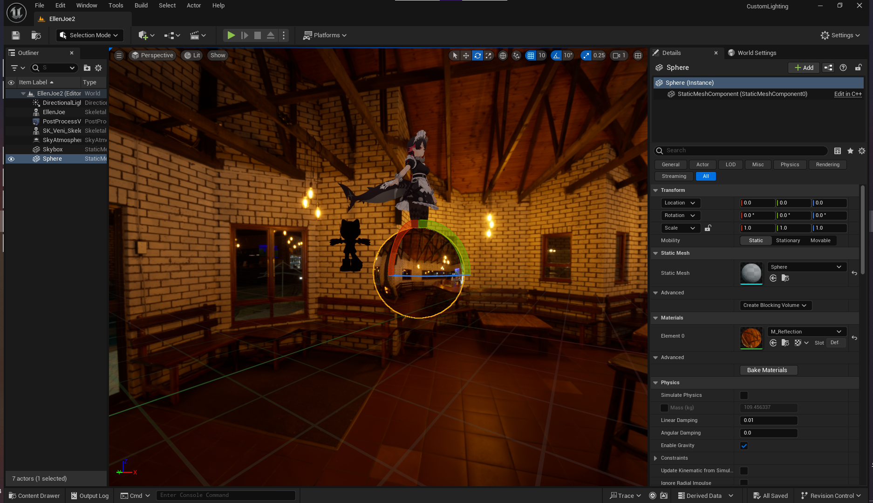Open the viewport hamburger options menu
873x503 pixels.
(119, 55)
